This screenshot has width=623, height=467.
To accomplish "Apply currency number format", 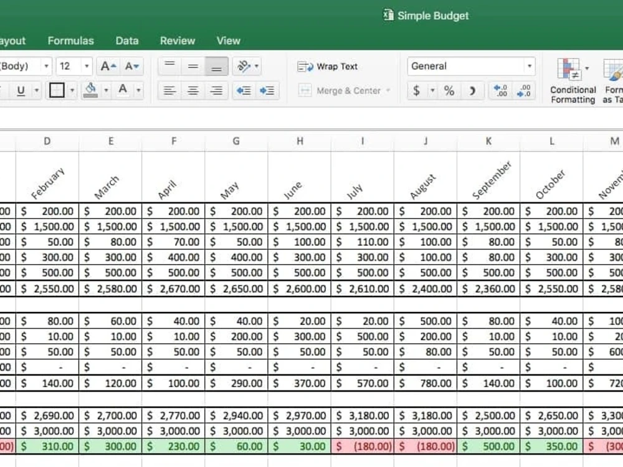I will pyautogui.click(x=416, y=90).
